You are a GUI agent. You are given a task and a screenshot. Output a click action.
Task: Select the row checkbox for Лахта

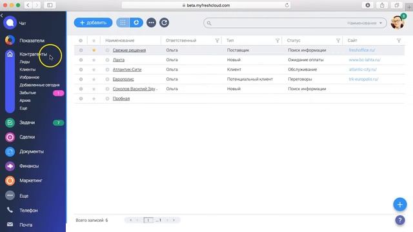81,60
